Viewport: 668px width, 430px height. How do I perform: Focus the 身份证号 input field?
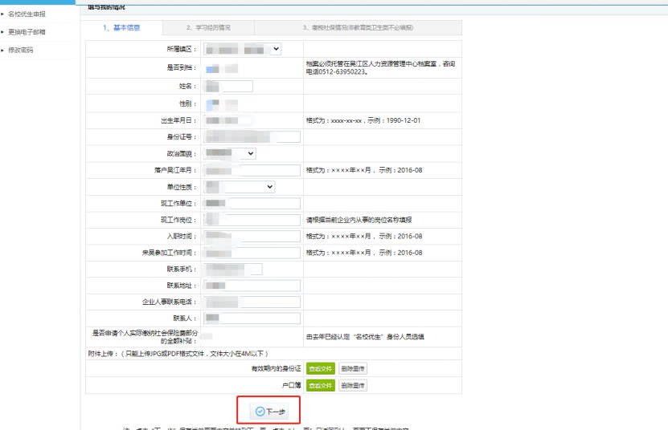251,136
